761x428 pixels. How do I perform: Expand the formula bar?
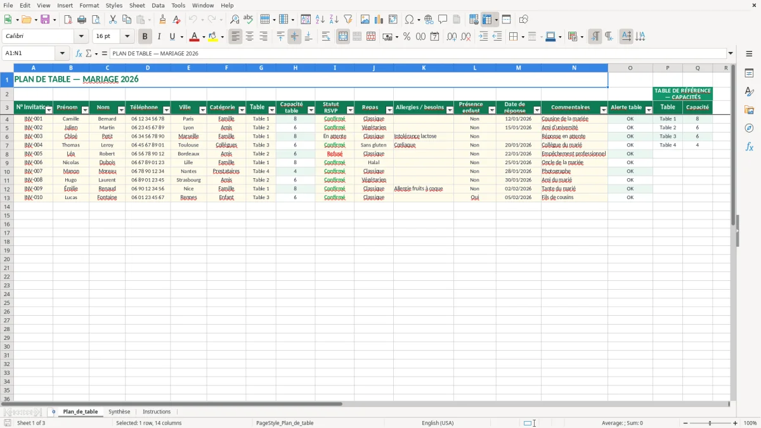[731, 53]
